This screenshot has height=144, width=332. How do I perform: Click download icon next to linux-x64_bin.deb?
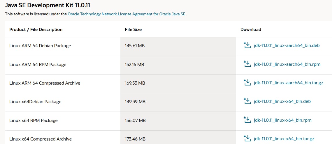coord(247,101)
